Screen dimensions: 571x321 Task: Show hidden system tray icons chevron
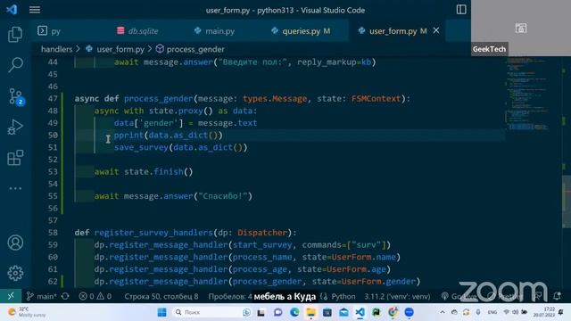(x=443, y=312)
